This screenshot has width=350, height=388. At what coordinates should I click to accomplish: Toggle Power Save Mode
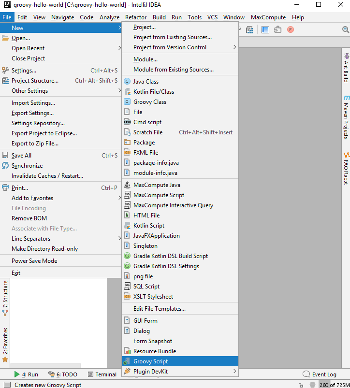click(x=60, y=261)
